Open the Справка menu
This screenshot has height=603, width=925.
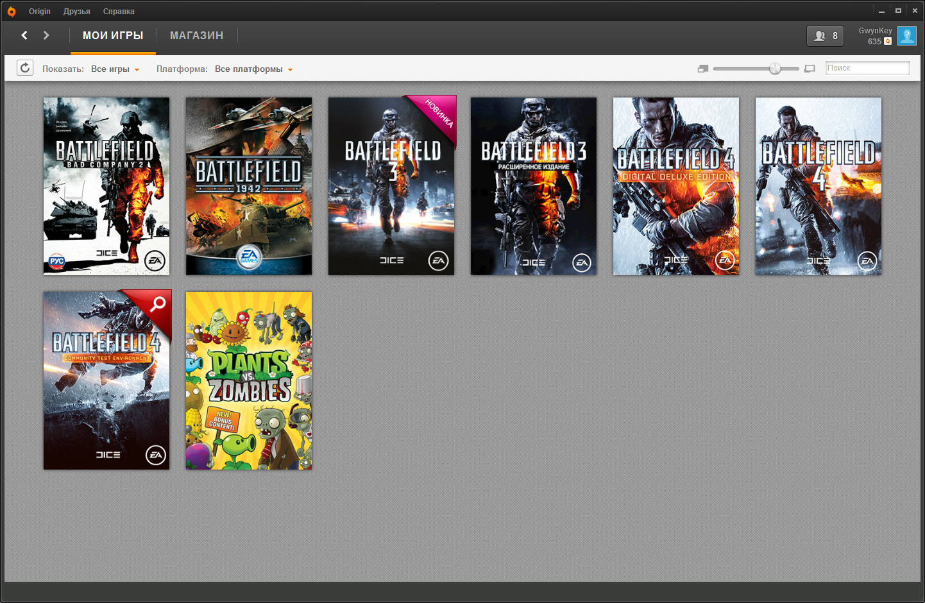tap(119, 12)
